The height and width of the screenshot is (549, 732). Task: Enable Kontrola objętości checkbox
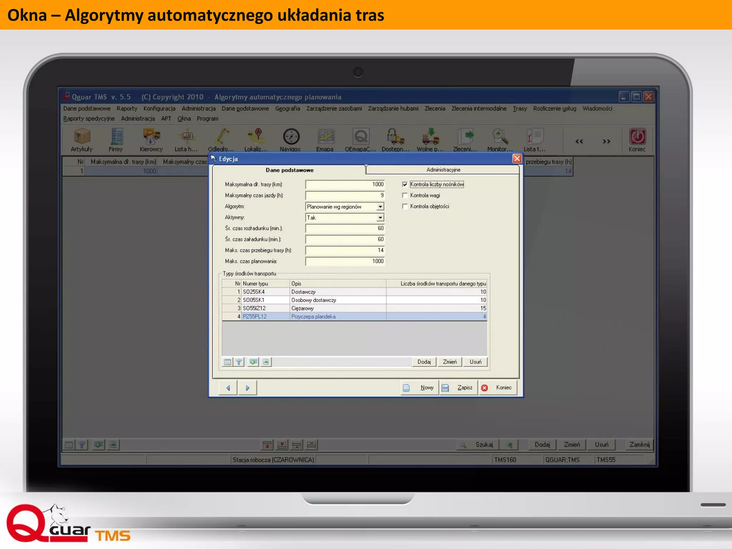tap(405, 207)
